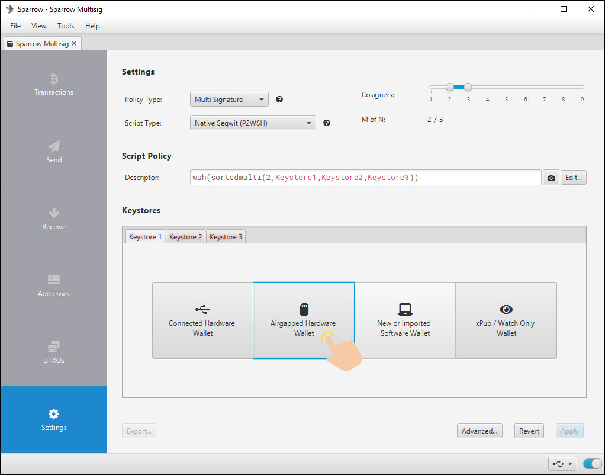The image size is (605, 475).
Task: Open the Script Type dropdown
Action: (x=253, y=123)
